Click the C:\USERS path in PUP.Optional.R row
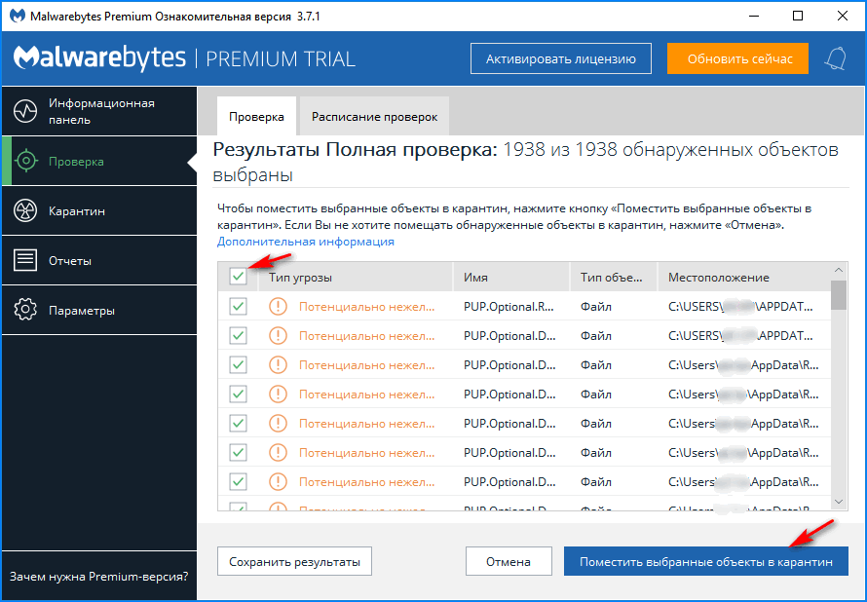867x602 pixels. pos(740,306)
